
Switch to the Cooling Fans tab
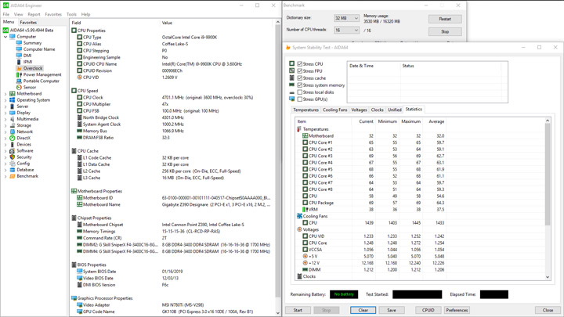tap(334, 110)
